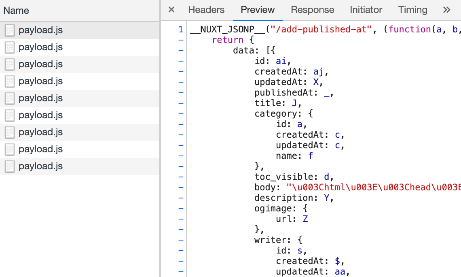461x277 pixels.
Task: Click the file icon of the fifth payload.js
Action: (x=10, y=98)
